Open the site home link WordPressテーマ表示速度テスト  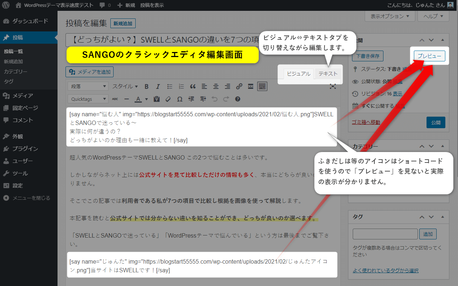[55, 5]
